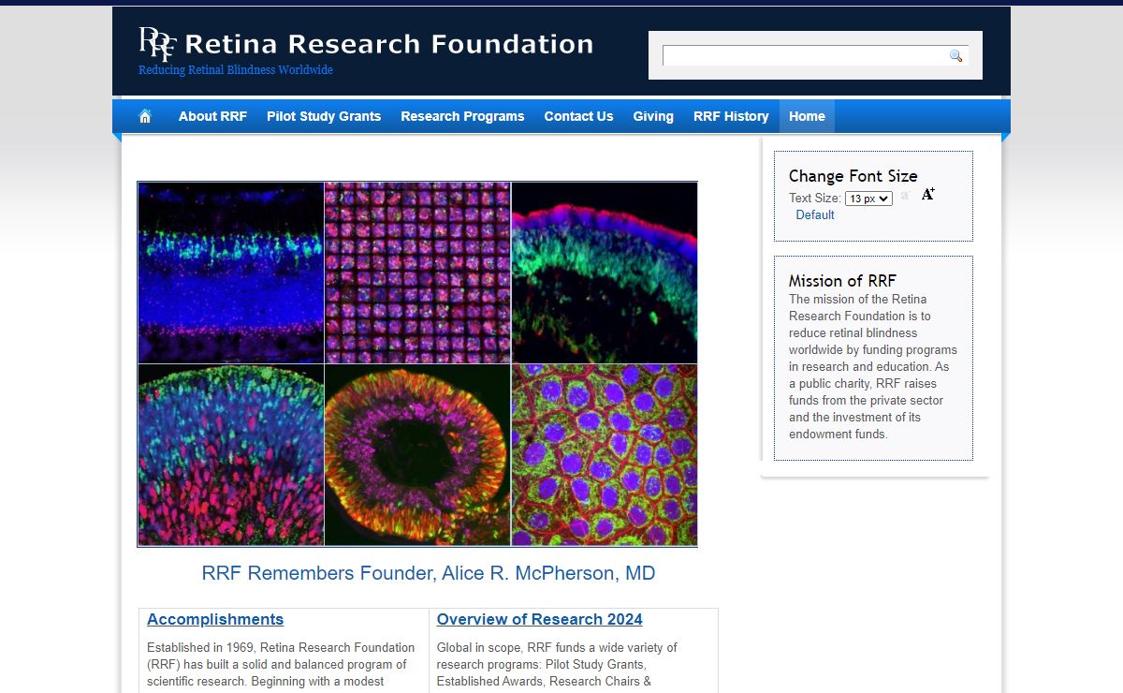Click the circular orange retinal organoid image
Screen dimensions: 1123x693
(x=417, y=455)
